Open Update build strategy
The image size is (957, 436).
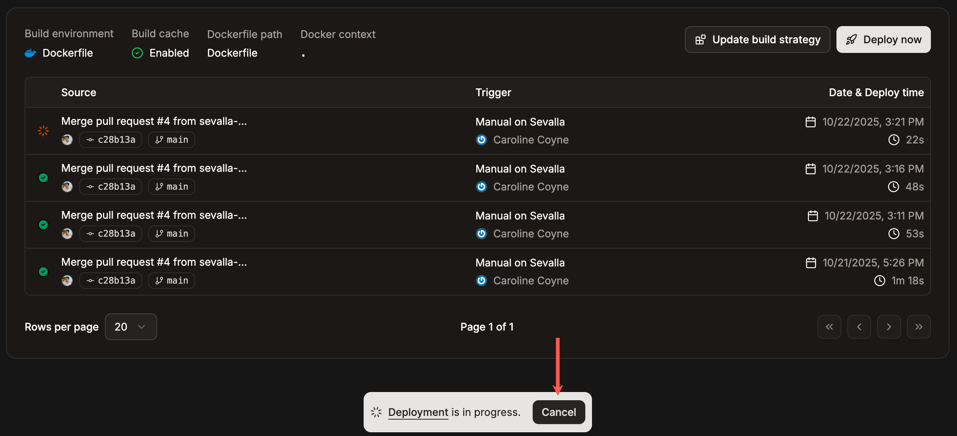click(757, 40)
